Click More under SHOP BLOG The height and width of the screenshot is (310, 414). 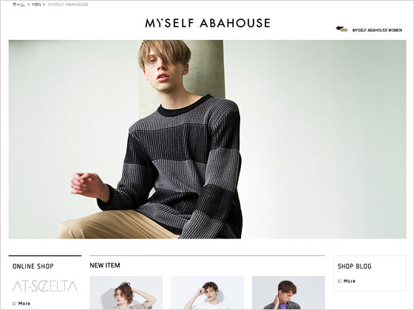click(x=350, y=281)
